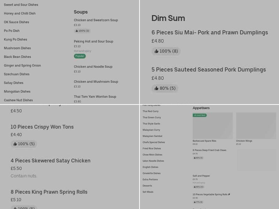
Task: Open the Chicken Wings photo
Action: [x=256, y=126]
